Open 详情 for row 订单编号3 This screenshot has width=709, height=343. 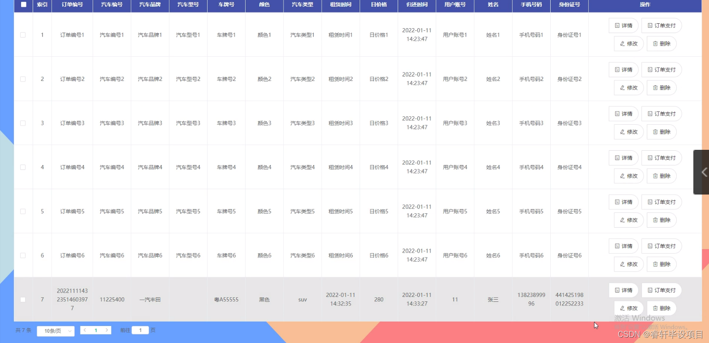coord(624,114)
